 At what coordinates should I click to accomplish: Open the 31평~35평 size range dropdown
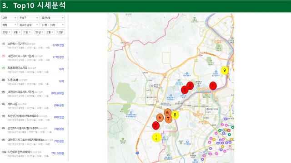[53, 25]
